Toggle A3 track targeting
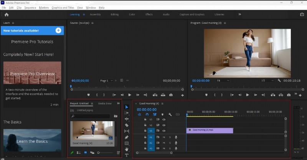This screenshot has width=307, height=160. 151,148
